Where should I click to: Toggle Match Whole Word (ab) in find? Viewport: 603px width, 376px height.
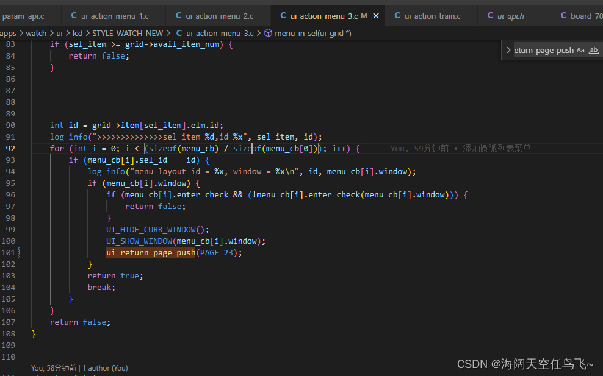(594, 51)
